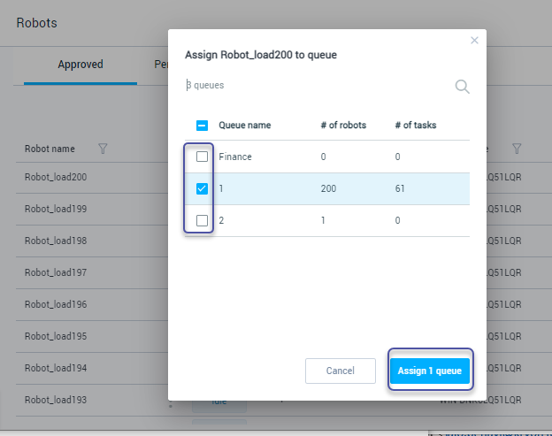Image resolution: width=552 pixels, height=436 pixels.
Task: Click the Assign 1 queue button
Action: (429, 371)
